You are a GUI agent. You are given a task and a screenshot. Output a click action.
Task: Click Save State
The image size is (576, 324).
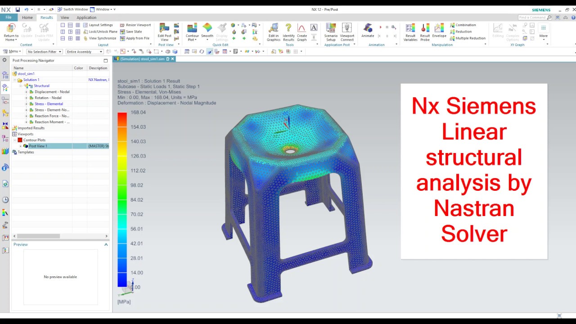[131, 31]
